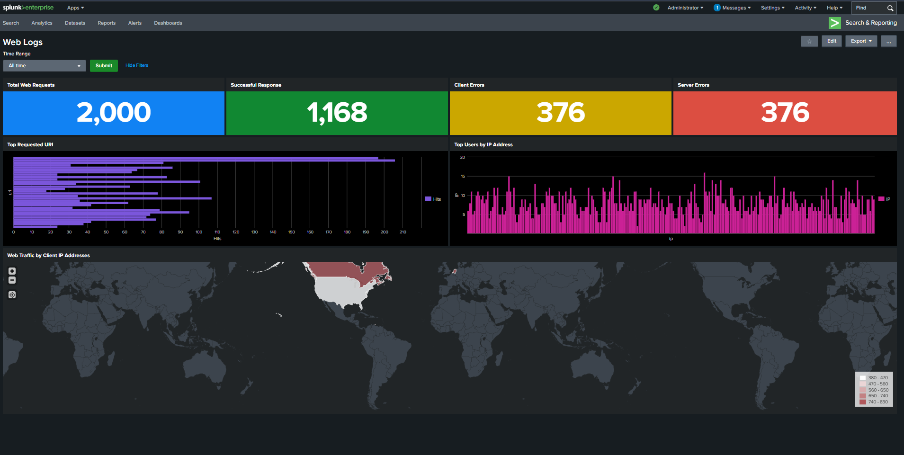The height and width of the screenshot is (455, 904).
Task: Toggle IP series in users chart legend
Action: coord(884,199)
